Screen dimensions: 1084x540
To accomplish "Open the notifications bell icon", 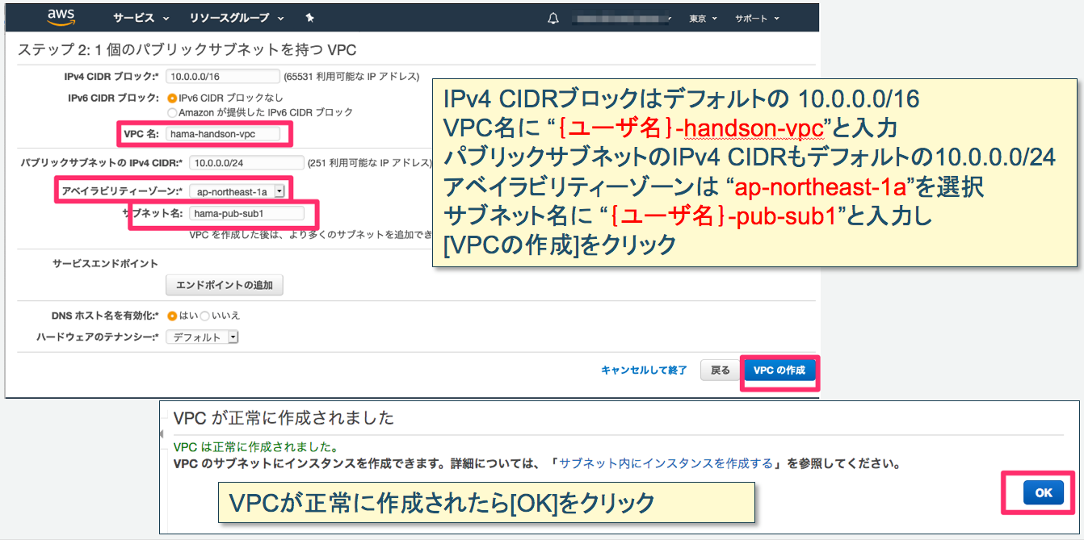I will [x=553, y=18].
